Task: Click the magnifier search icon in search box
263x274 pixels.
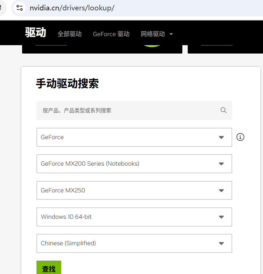Action: pyautogui.click(x=223, y=110)
